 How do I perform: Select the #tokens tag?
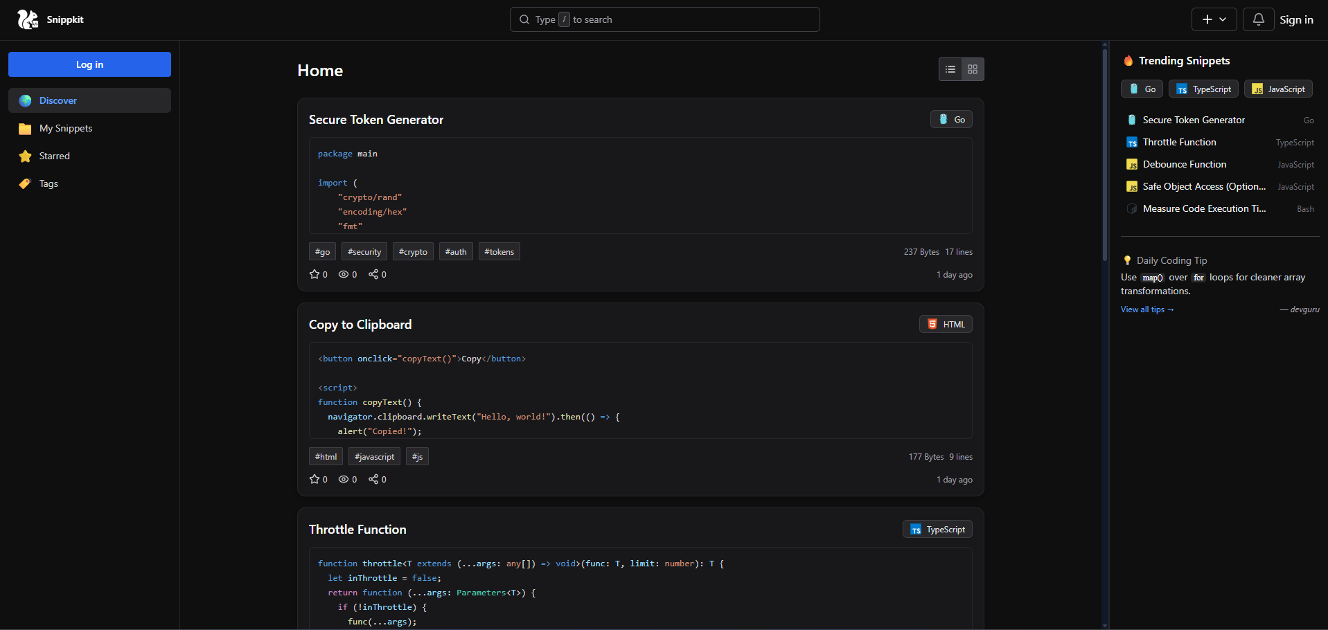(499, 251)
